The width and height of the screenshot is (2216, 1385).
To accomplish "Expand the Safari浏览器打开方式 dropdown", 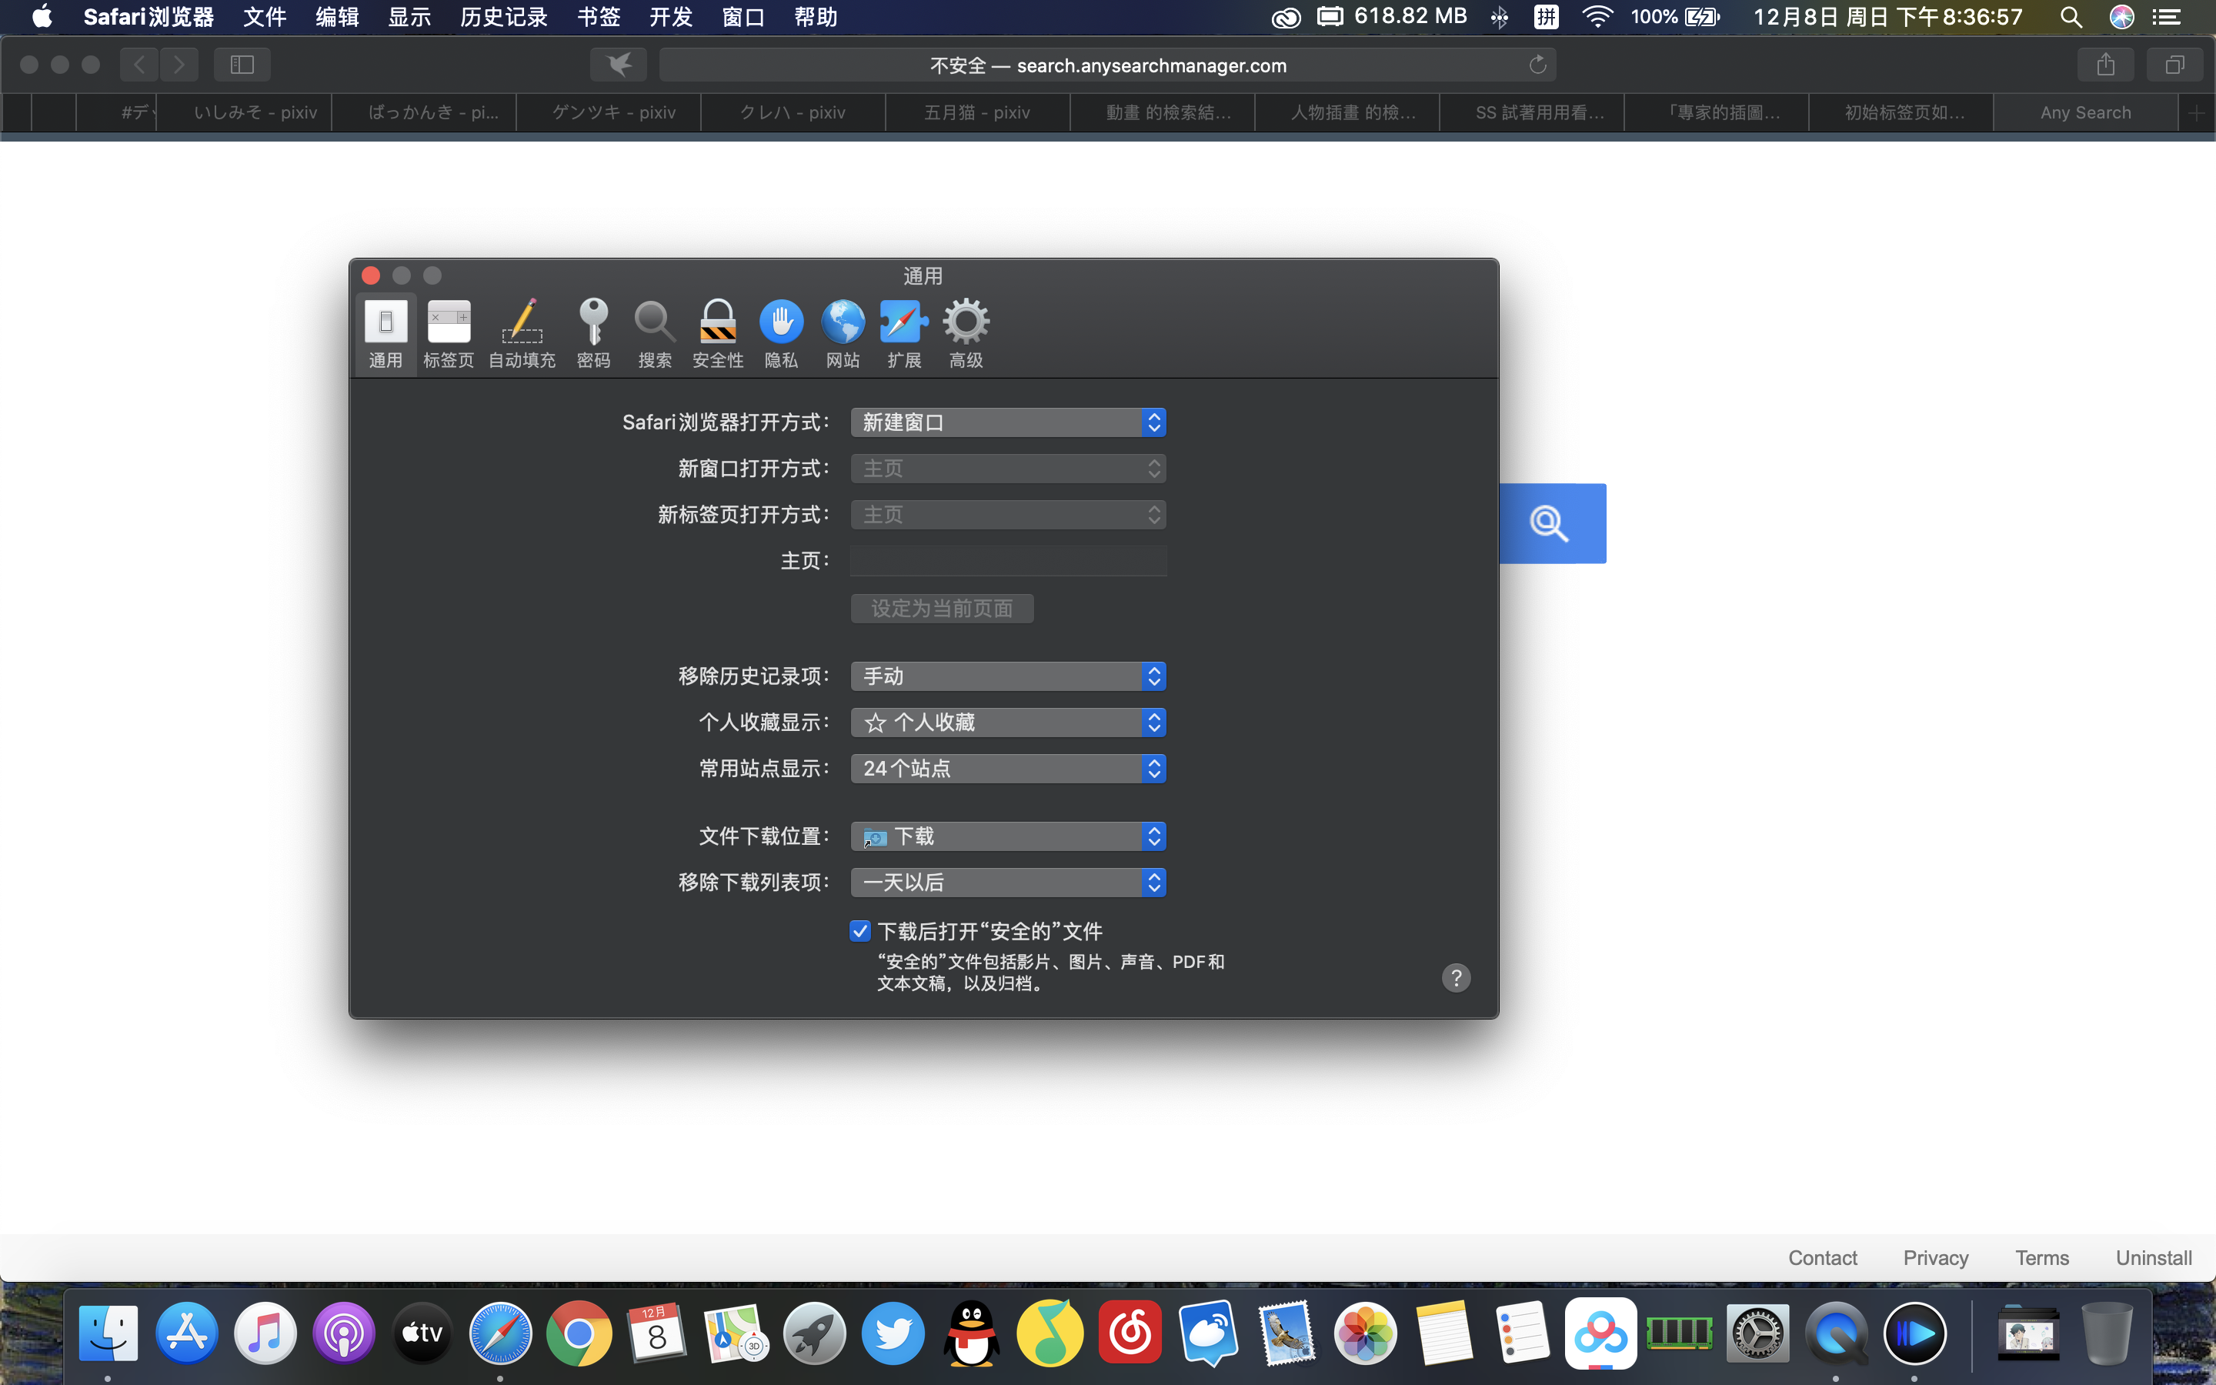I will 1007,422.
